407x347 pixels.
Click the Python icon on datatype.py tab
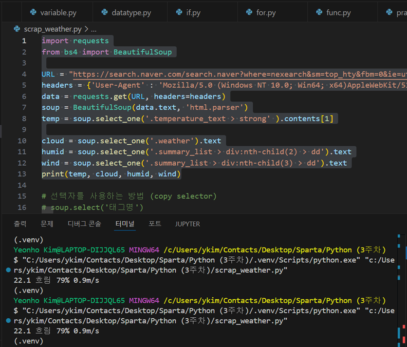pyautogui.click(x=105, y=12)
